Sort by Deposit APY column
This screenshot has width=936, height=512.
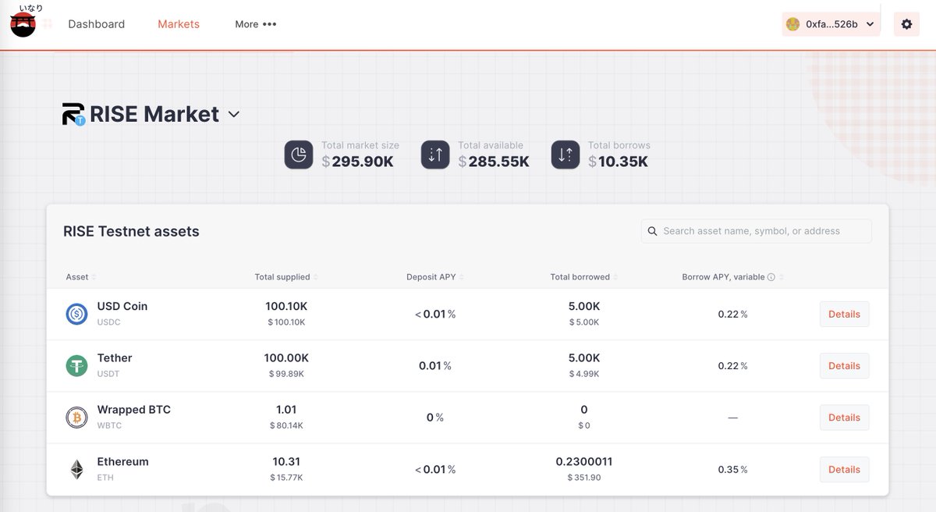point(435,277)
